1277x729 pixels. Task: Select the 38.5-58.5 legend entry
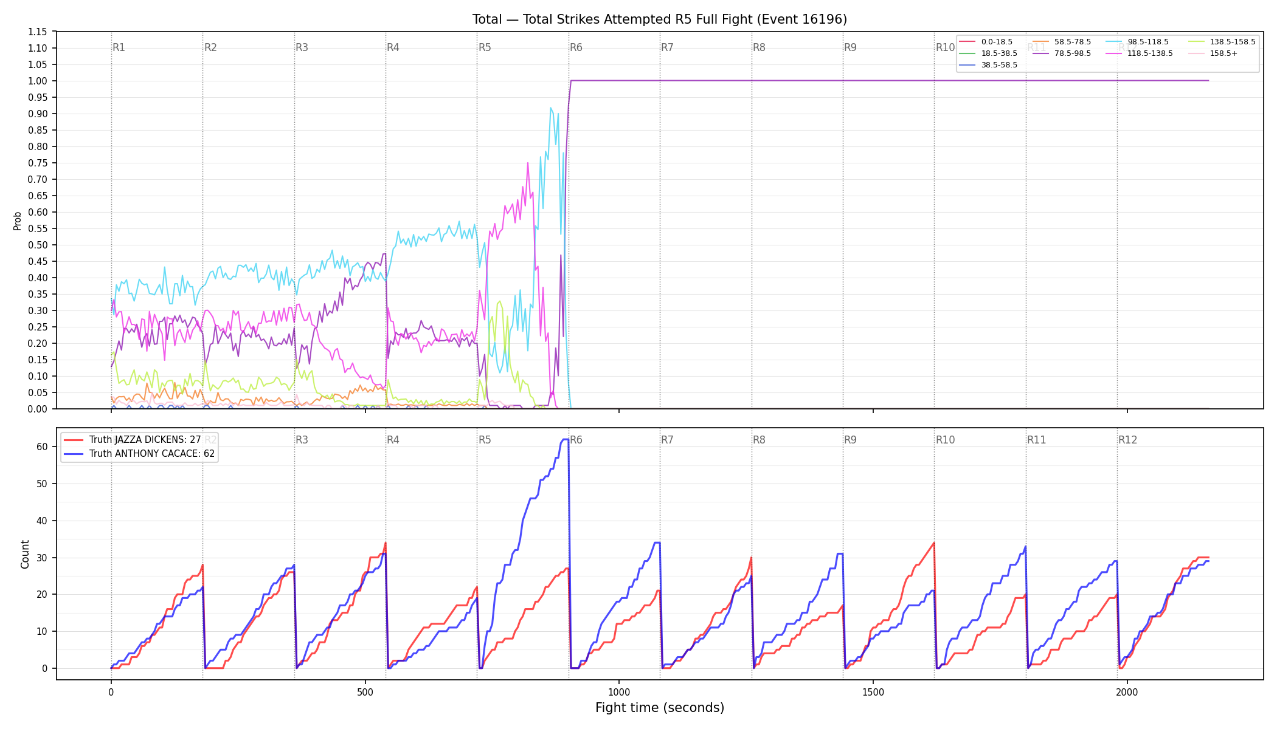tap(988, 65)
